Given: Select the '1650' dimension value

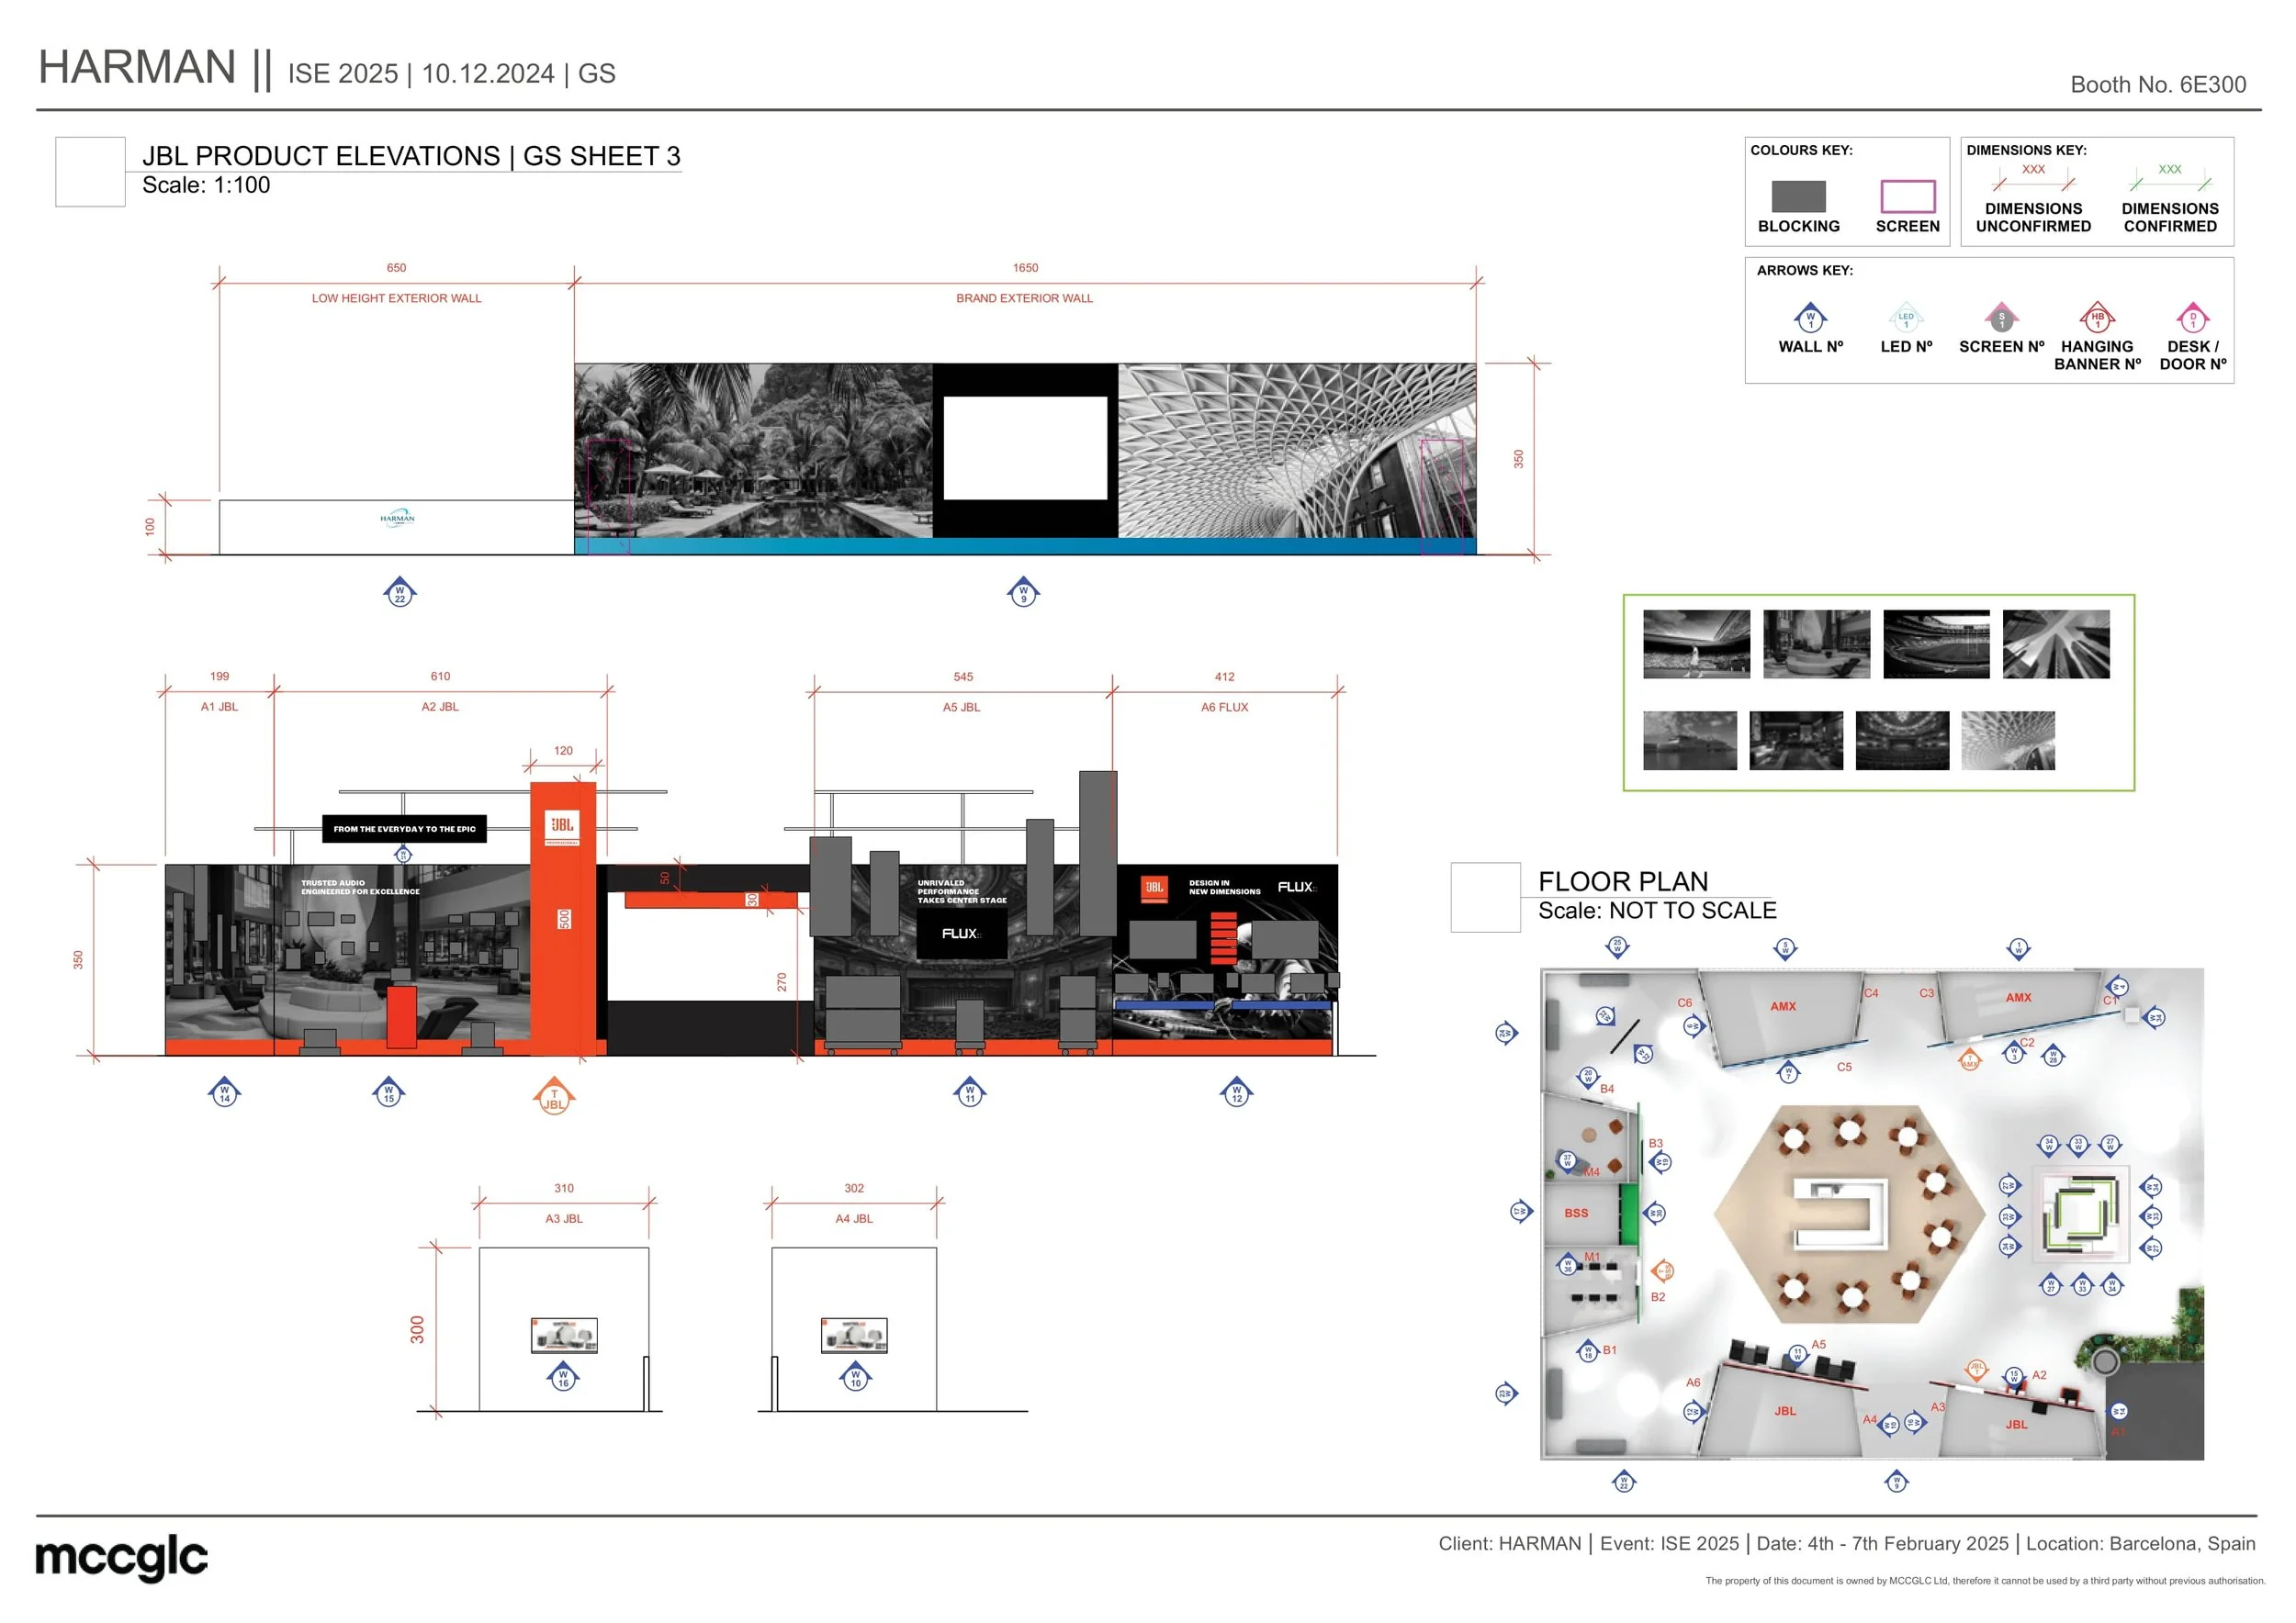Looking at the screenshot, I should coord(1025,268).
